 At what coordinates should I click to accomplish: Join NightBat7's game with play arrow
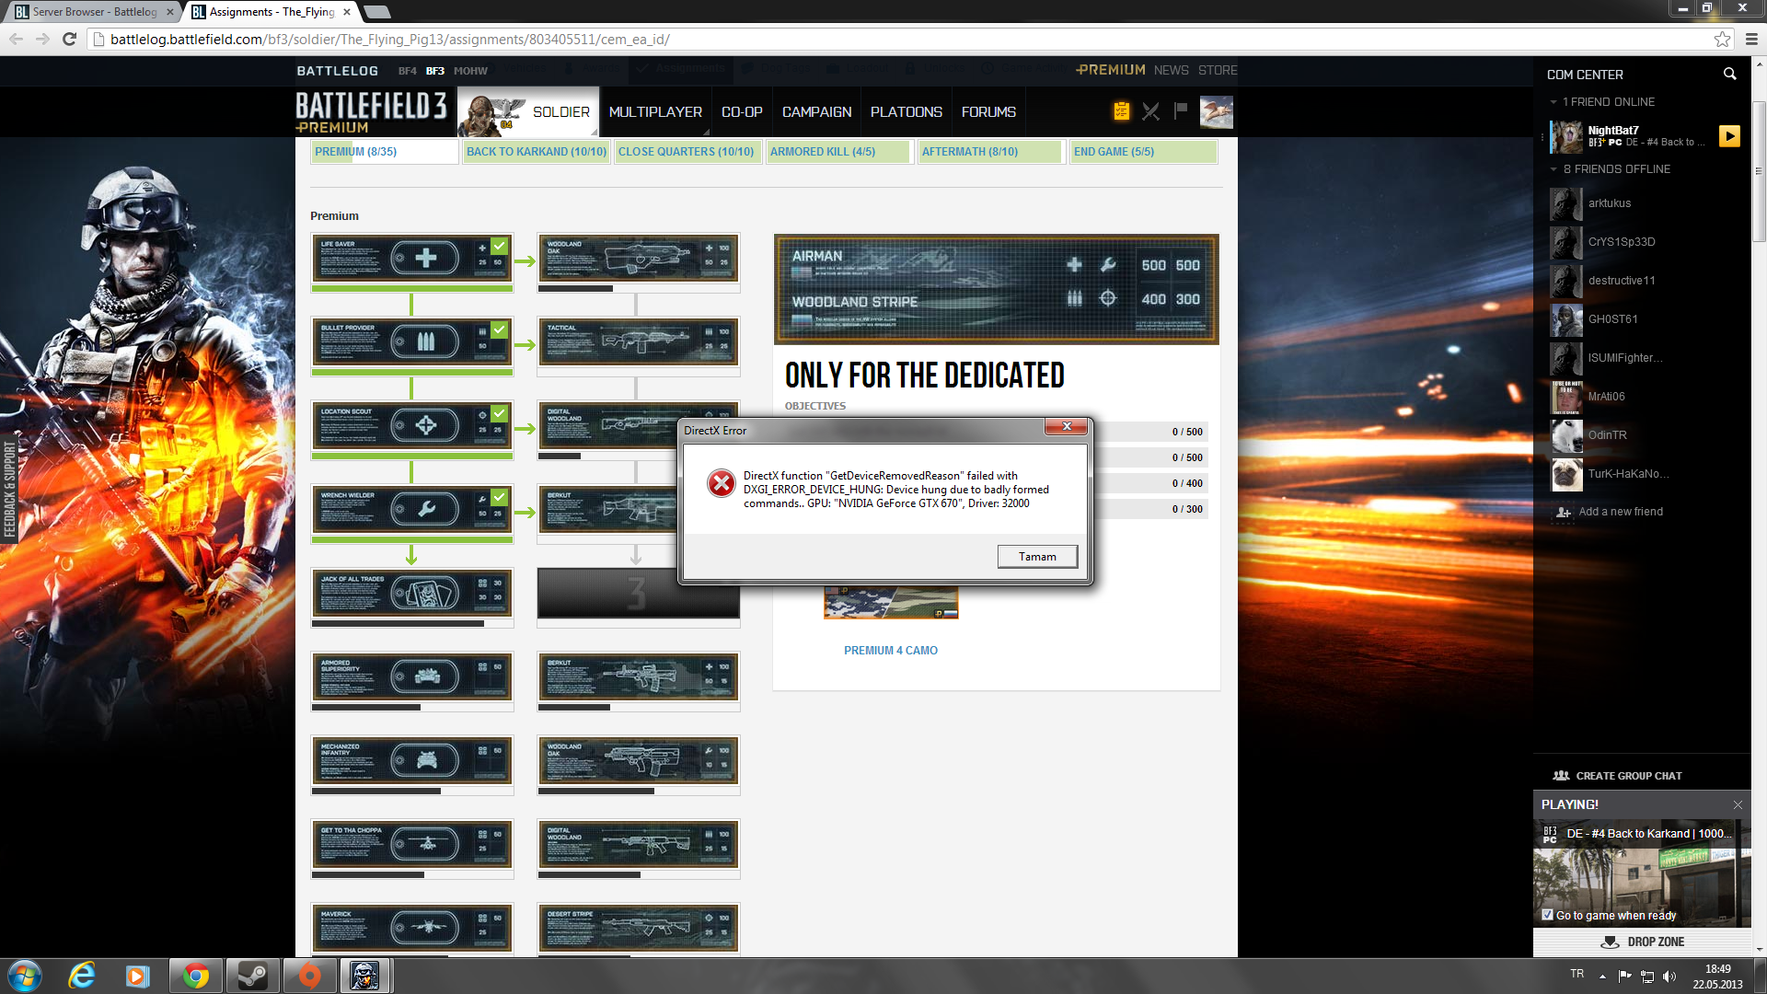[x=1730, y=136]
